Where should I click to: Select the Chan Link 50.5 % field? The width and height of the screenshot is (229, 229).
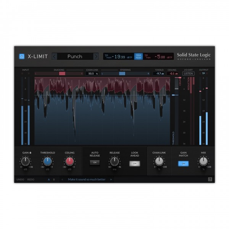click(92, 74)
